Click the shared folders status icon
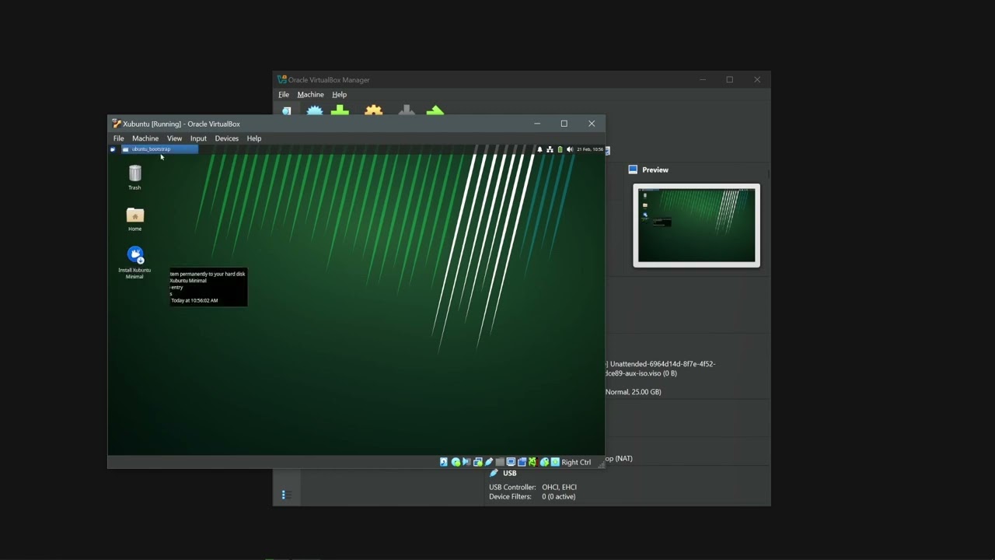The height and width of the screenshot is (560, 995). [500, 462]
